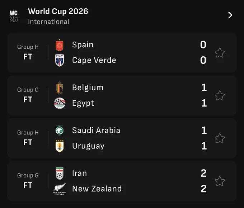Favorite the Spain vs Cape Verde match
This screenshot has height=208, width=244.
[x=220, y=53]
